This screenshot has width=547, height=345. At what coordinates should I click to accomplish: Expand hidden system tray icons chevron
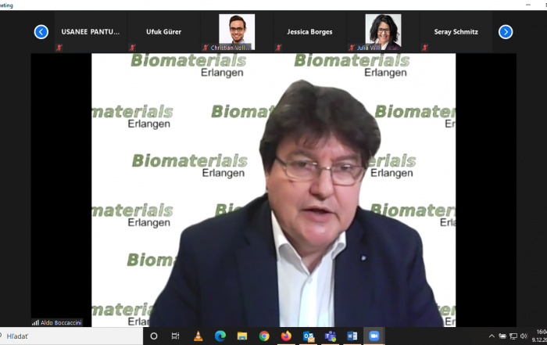(x=492, y=336)
